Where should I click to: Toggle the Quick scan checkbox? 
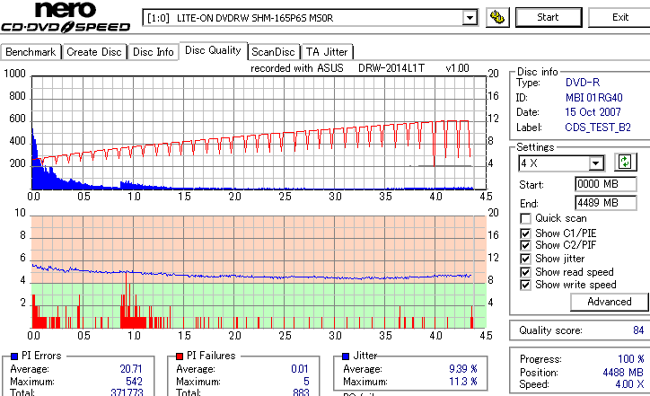tap(525, 218)
